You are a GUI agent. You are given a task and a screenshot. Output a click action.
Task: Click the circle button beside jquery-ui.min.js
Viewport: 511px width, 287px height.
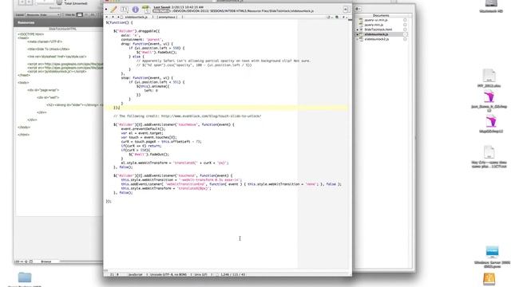coord(405,20)
